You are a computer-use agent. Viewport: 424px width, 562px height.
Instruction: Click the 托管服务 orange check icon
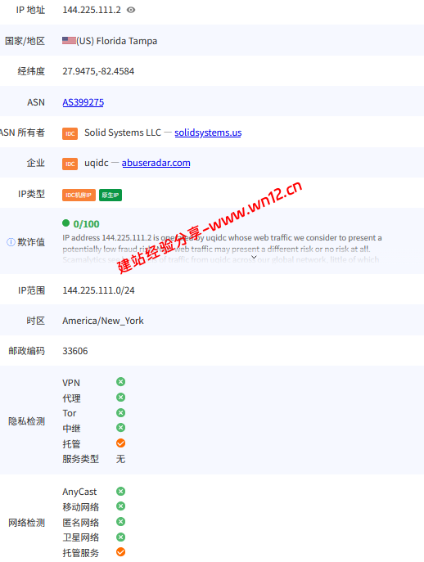point(121,552)
